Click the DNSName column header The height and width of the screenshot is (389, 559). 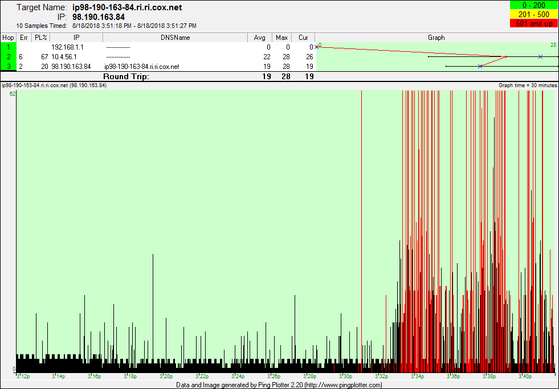click(176, 38)
